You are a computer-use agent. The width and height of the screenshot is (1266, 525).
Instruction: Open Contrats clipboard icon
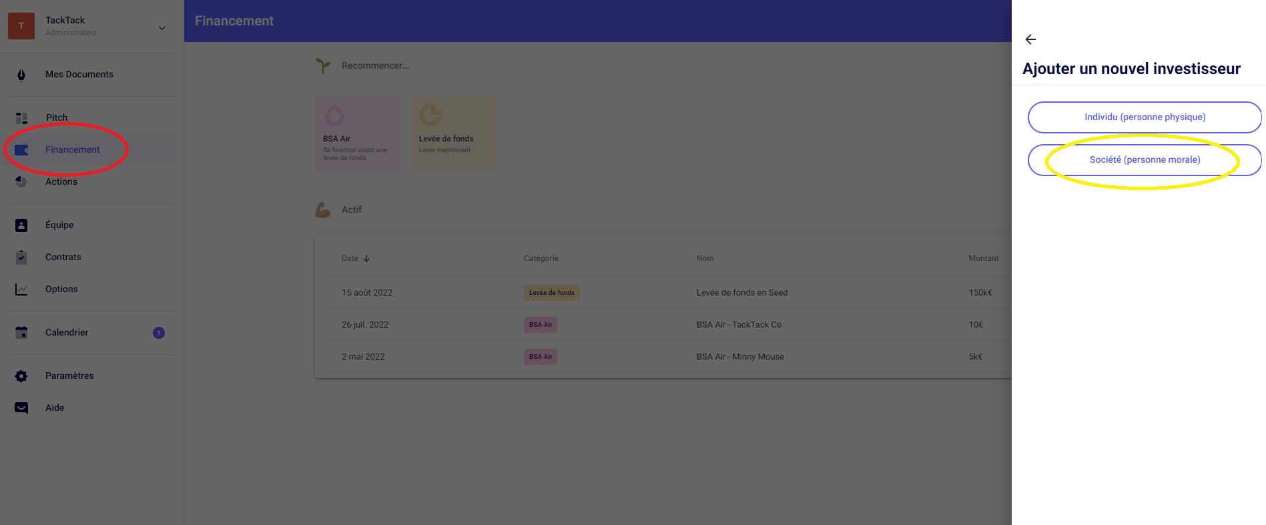coord(21,257)
